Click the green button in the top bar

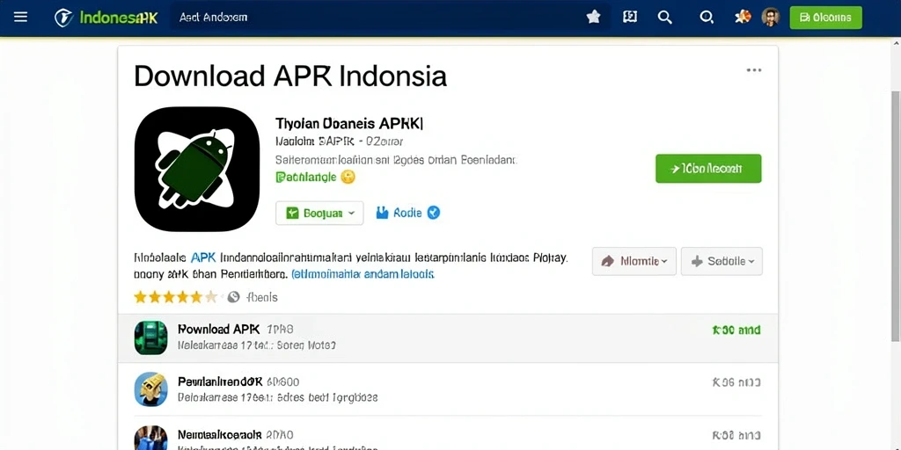pyautogui.click(x=825, y=18)
